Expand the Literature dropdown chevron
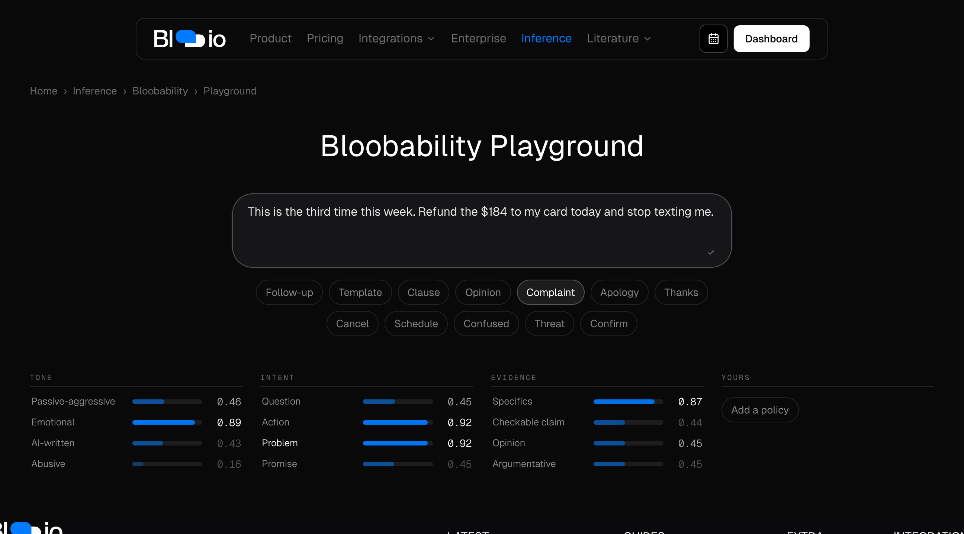Viewport: 964px width, 534px height. click(648, 39)
